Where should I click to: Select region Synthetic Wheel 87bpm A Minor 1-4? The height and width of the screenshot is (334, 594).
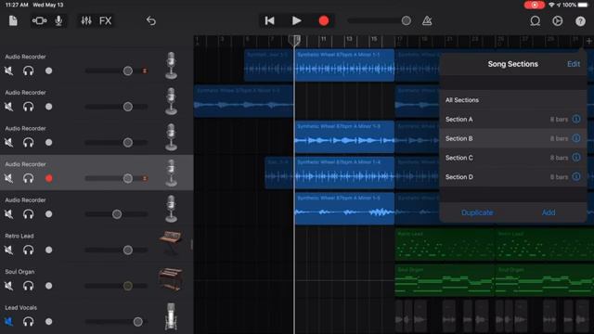point(344,173)
